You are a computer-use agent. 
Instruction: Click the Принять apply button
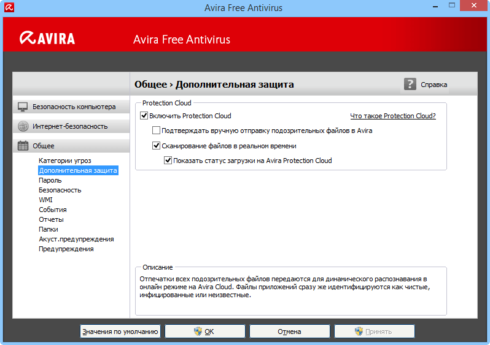(375, 332)
